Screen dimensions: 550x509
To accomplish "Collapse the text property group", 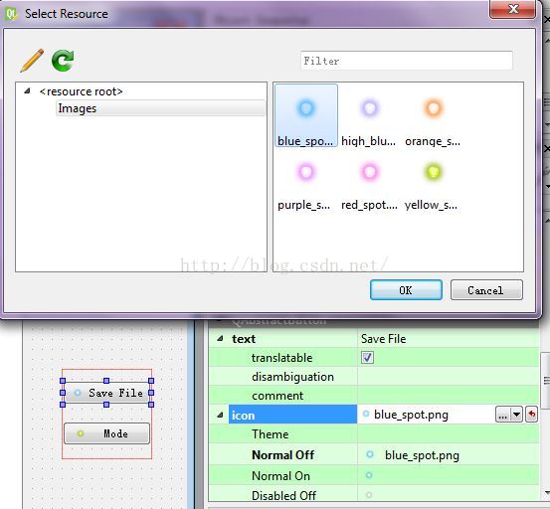I will 220,339.
